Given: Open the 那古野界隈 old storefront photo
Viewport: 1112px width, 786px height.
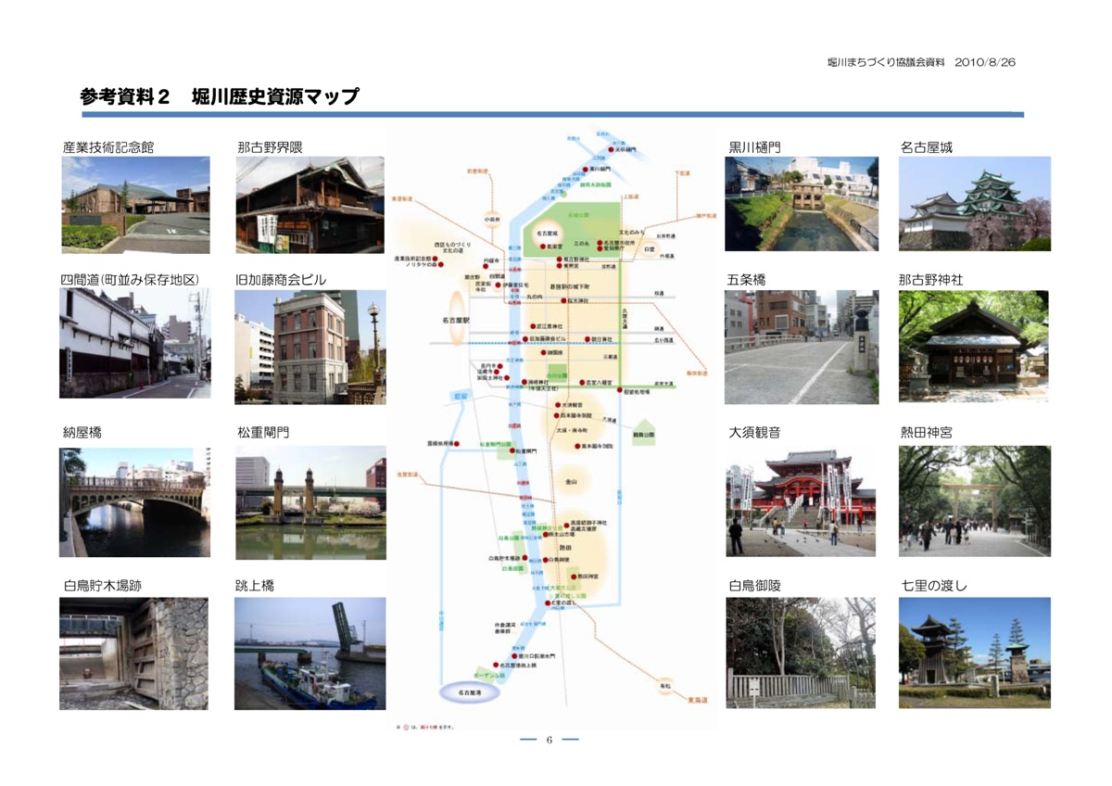Looking at the screenshot, I should pos(310,205).
